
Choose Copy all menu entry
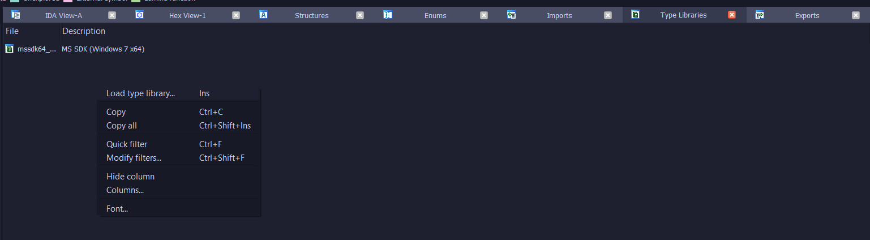coord(179,126)
